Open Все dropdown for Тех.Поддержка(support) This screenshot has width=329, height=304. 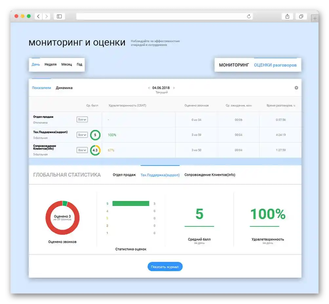pyautogui.click(x=82, y=135)
